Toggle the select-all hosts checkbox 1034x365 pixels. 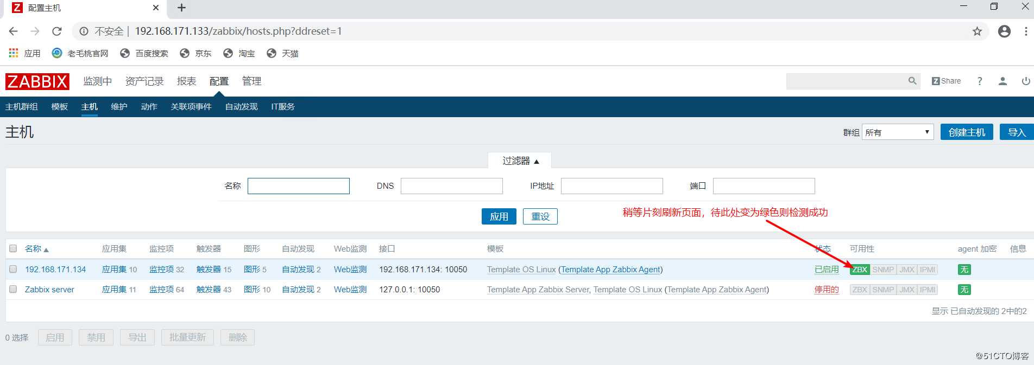point(13,248)
